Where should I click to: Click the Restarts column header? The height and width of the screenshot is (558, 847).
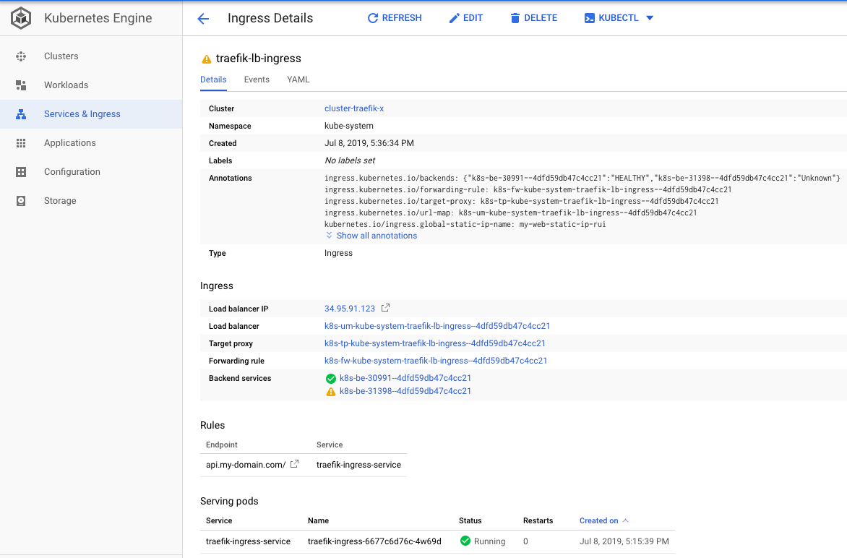click(538, 520)
